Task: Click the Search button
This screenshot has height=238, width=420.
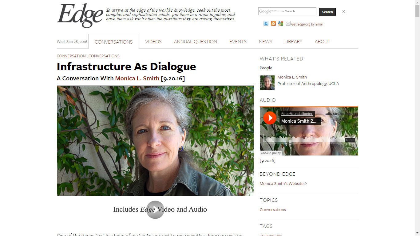Action: coord(327,12)
